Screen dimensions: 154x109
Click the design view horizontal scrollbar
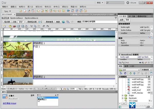[45, 86]
